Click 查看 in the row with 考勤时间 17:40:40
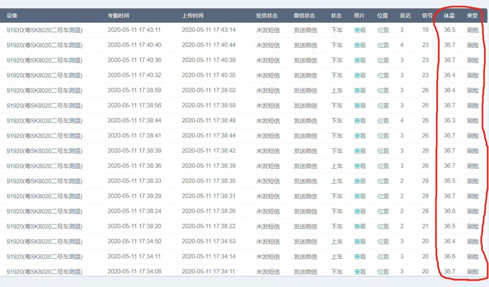 [x=359, y=45]
